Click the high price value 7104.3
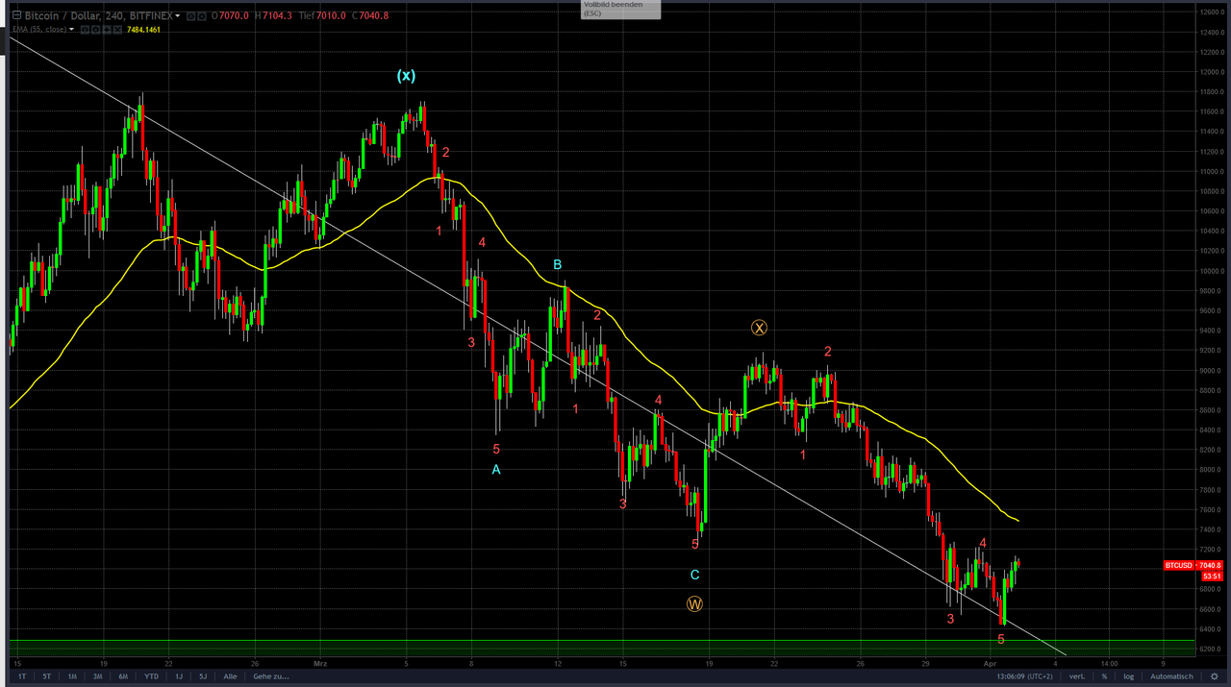The height and width of the screenshot is (687, 1231). coord(277,15)
